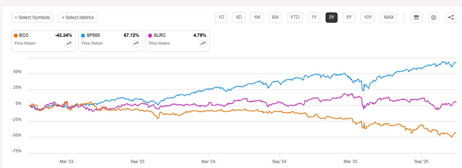Select the 6M time range
The image size is (462, 168).
click(275, 17)
